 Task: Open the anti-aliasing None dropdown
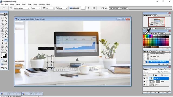point(66,8)
